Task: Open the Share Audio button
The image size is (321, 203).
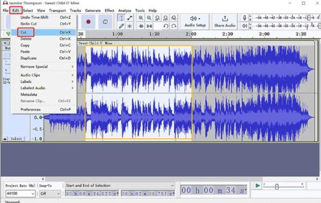Action: 225,21
